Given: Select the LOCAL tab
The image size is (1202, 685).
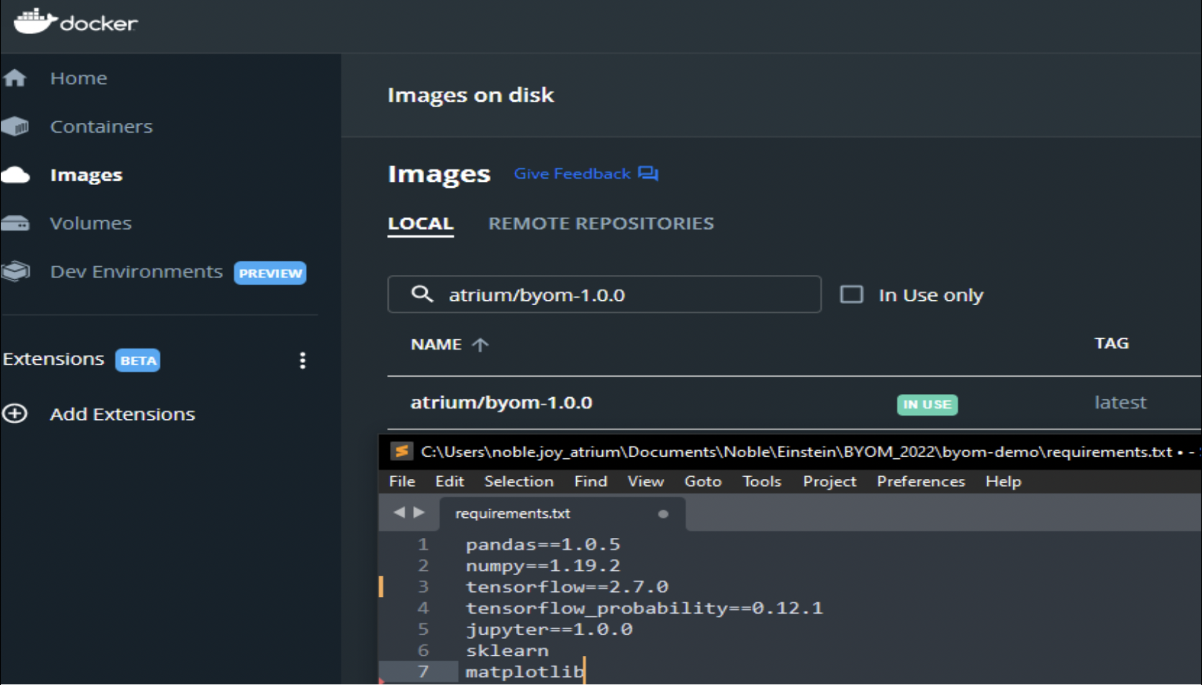Looking at the screenshot, I should coord(422,223).
